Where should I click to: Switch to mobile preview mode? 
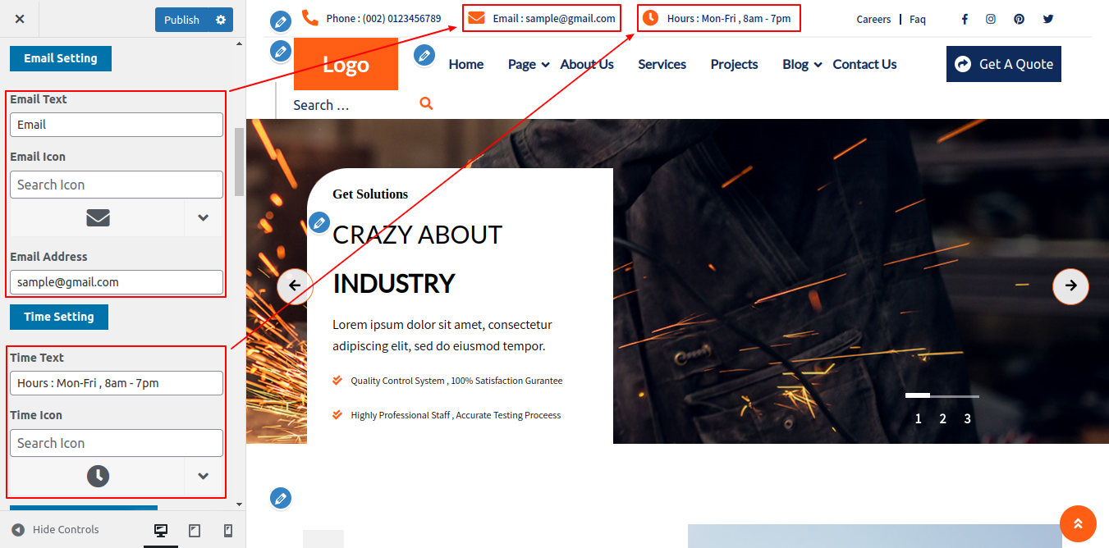click(x=228, y=531)
